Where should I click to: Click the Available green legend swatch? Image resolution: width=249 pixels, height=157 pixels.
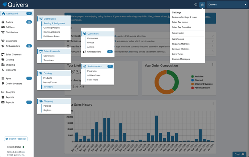(x=193, y=76)
